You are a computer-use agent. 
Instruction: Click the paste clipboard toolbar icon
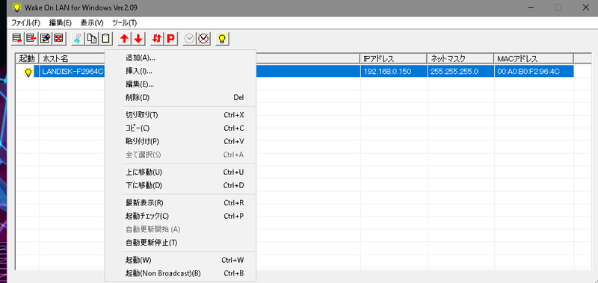click(105, 39)
